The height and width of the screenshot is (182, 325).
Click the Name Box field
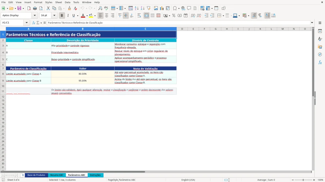12,23
